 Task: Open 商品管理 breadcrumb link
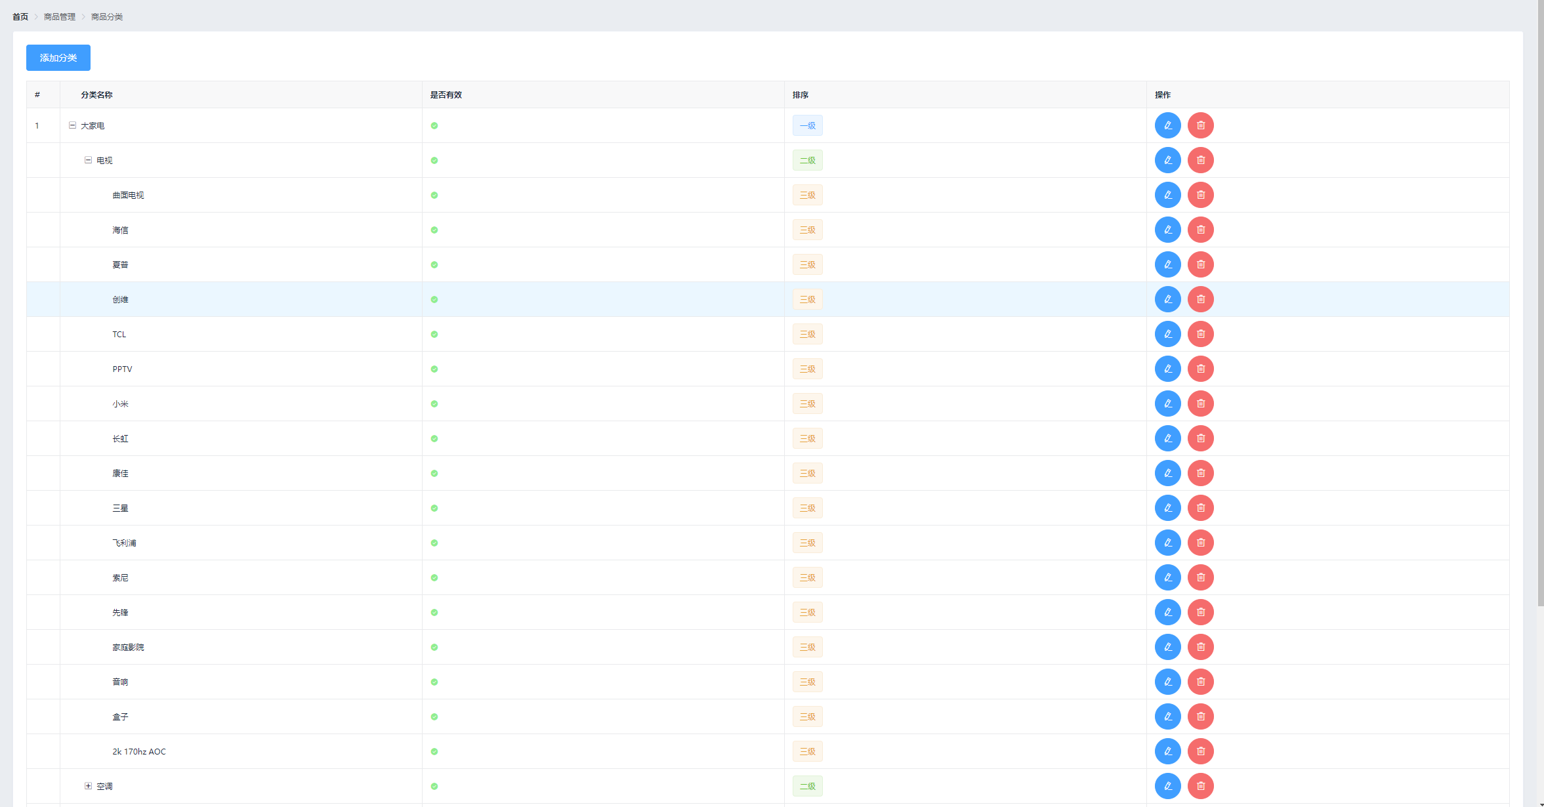coord(60,17)
